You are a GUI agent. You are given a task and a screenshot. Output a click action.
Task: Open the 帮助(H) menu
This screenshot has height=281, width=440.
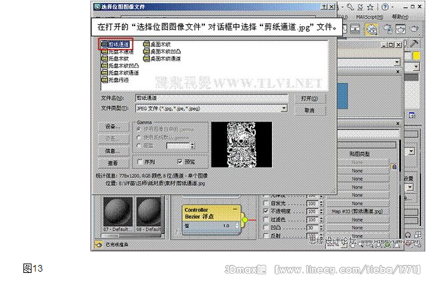pos(400,17)
